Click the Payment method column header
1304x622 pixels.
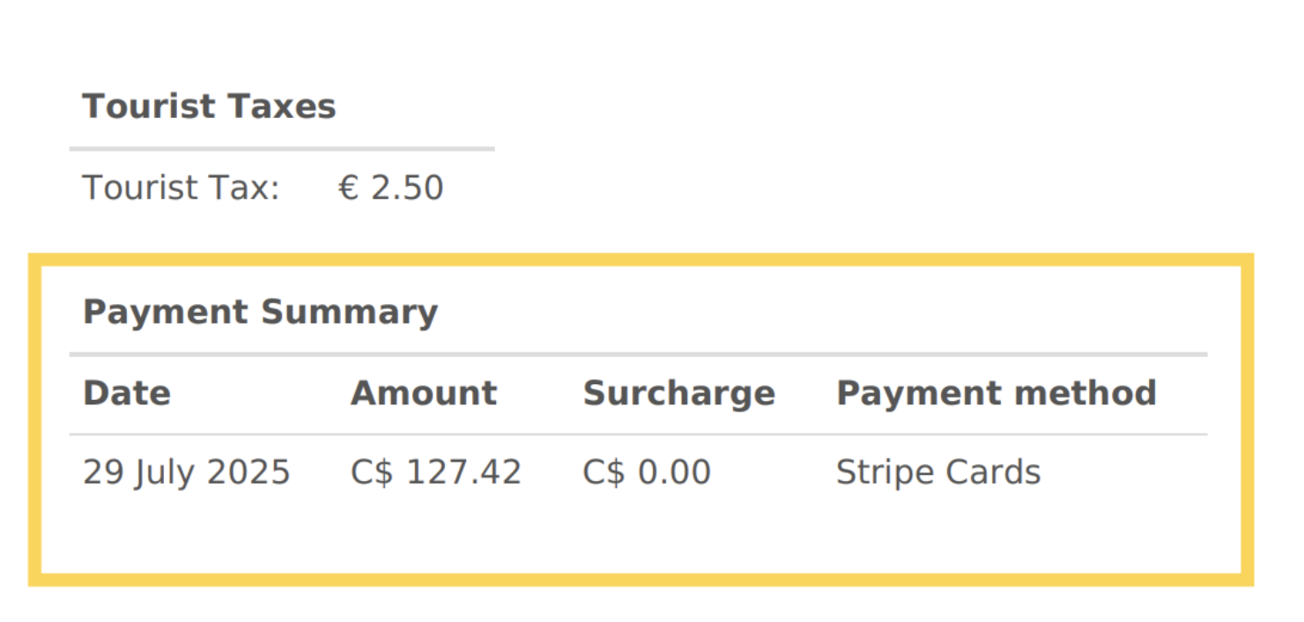[997, 394]
